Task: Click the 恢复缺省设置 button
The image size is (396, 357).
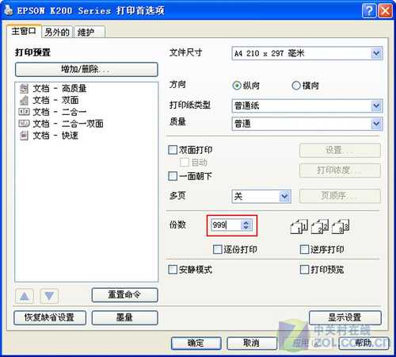Action: click(50, 317)
